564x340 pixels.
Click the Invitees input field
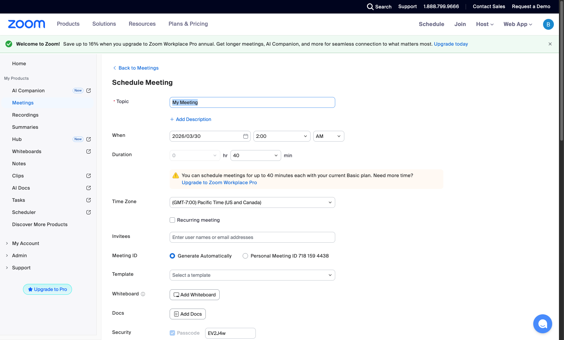coord(252,237)
